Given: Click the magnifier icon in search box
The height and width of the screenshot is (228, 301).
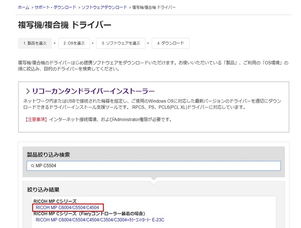Looking at the screenshot, I should [x=32, y=166].
